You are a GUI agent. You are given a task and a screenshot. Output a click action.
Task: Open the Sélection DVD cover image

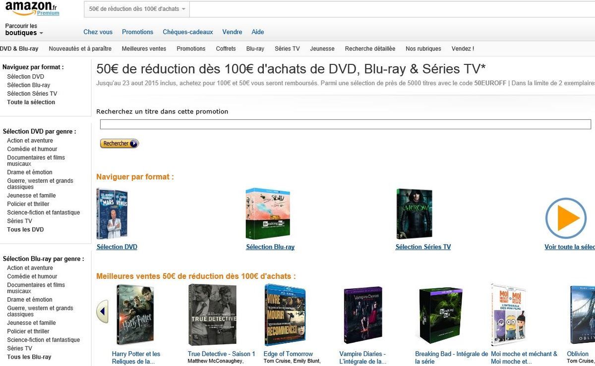pos(112,213)
